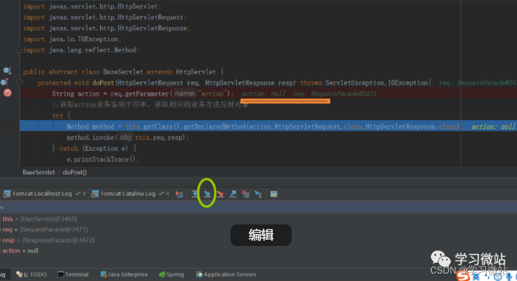Open the Evaluate Expression calculator
517x281 pixels.
point(274,194)
